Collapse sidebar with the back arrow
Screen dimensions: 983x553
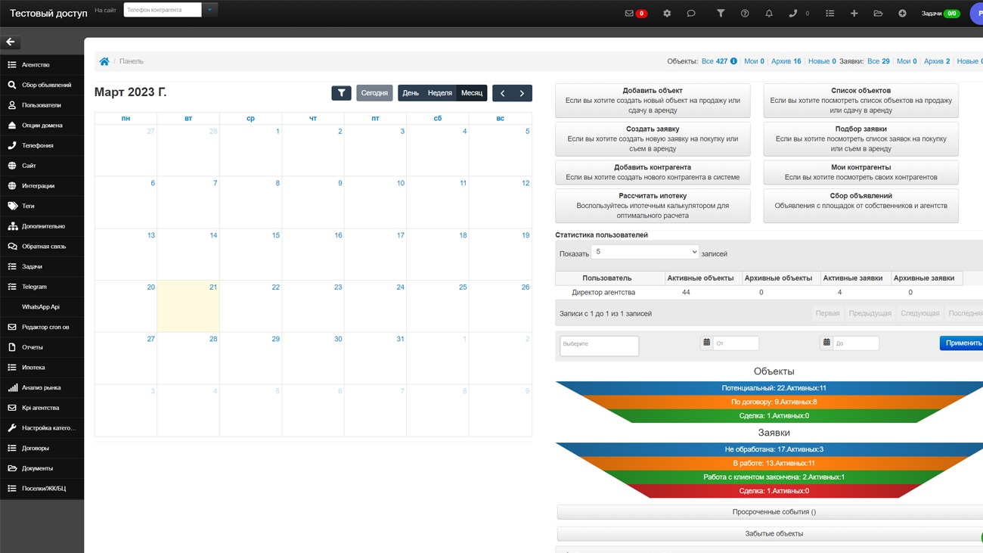point(11,42)
